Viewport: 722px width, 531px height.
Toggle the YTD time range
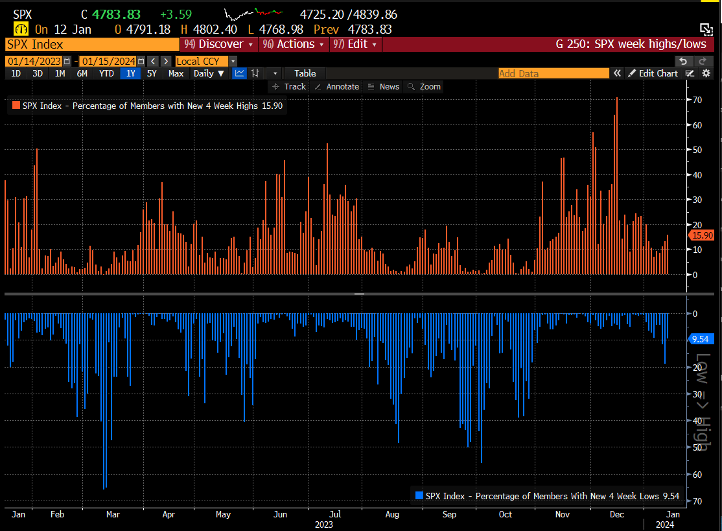tap(106, 73)
